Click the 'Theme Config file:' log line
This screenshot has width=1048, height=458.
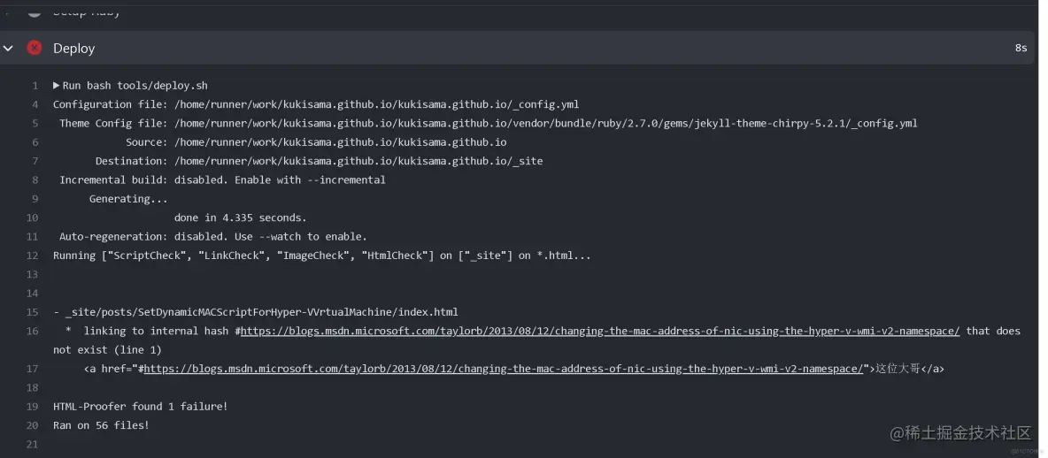pos(488,124)
